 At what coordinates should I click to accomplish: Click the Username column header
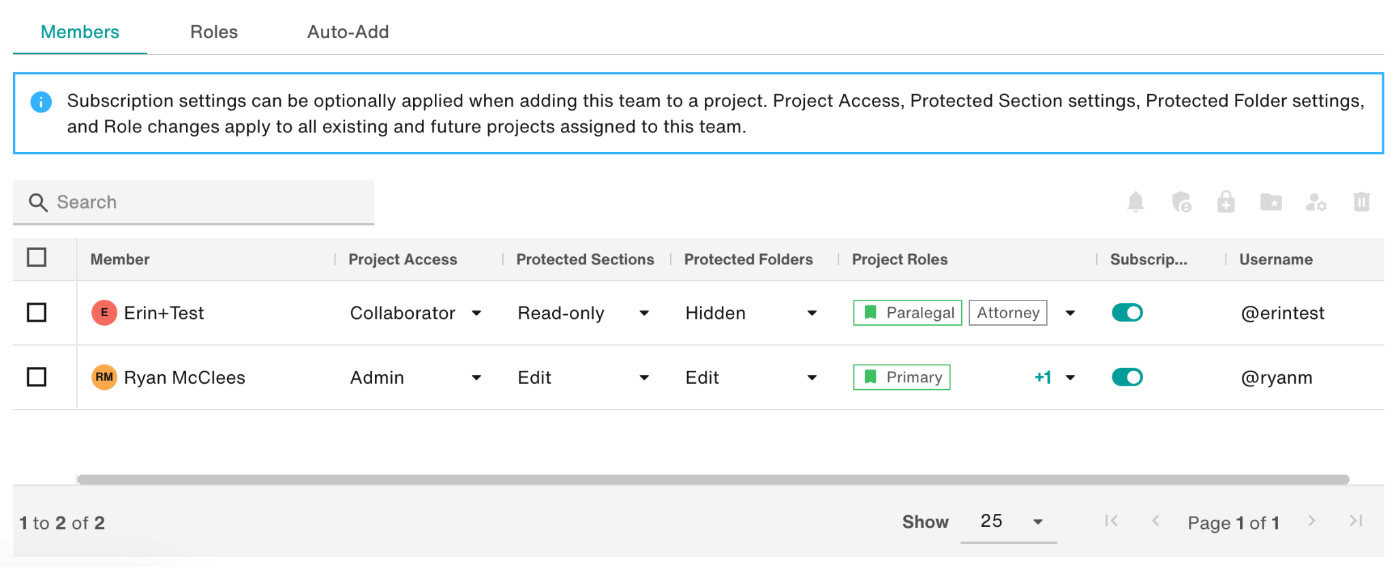(1276, 260)
